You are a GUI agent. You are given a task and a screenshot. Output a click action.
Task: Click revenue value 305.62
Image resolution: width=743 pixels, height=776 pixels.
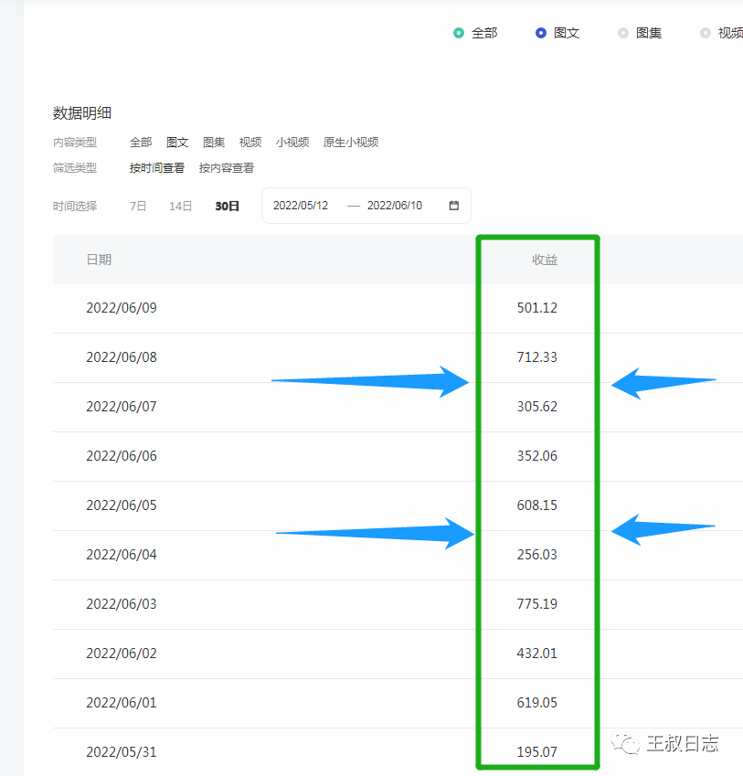pos(536,407)
